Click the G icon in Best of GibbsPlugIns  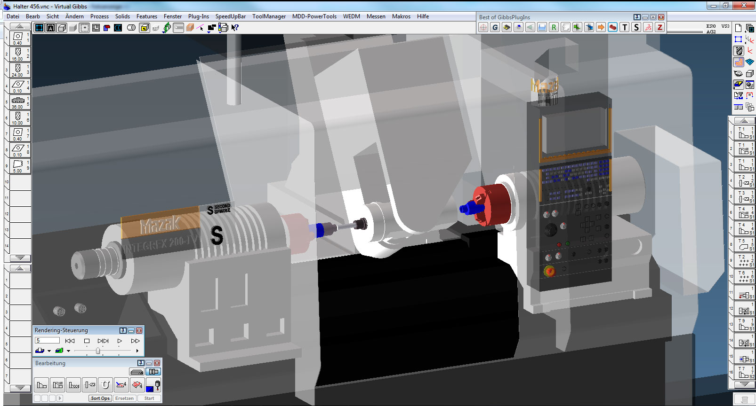click(x=495, y=27)
